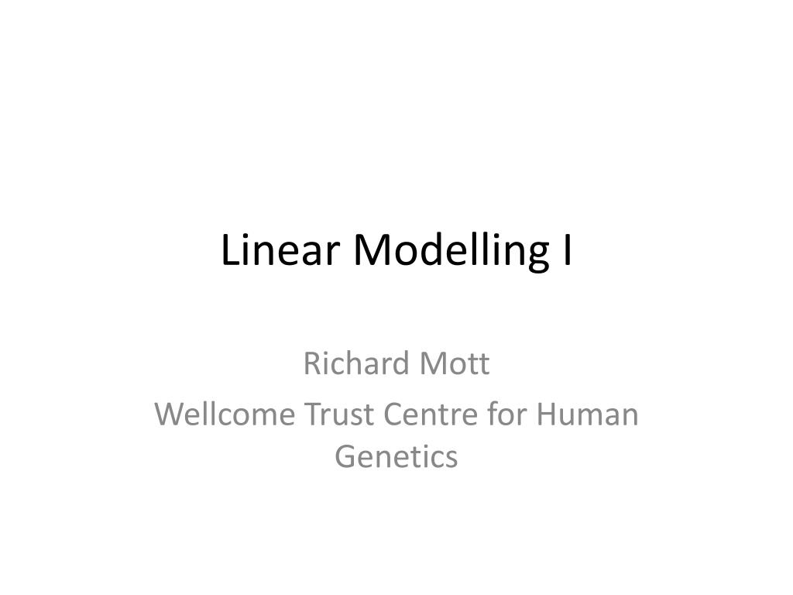Select the word "Human" in the subtitle

587,414
